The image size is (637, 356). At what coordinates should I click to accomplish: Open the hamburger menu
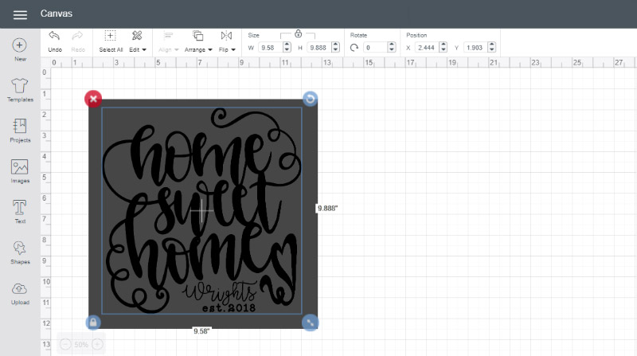tap(20, 14)
